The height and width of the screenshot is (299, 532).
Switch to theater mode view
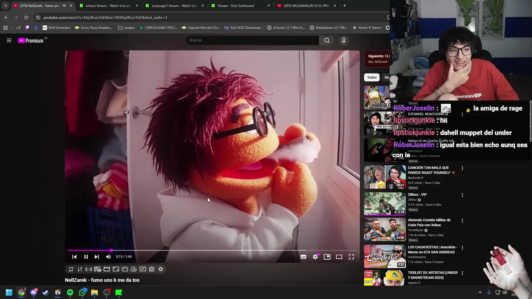click(x=339, y=257)
